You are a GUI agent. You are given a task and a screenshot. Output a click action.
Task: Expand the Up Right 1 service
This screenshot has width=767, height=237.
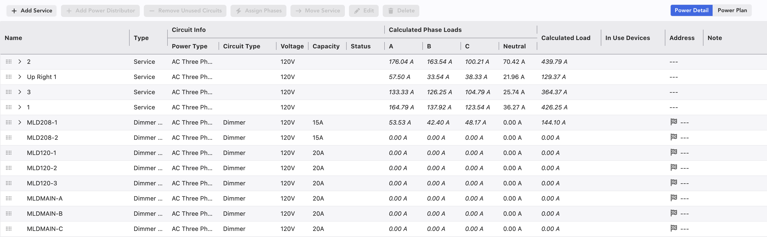pos(20,77)
